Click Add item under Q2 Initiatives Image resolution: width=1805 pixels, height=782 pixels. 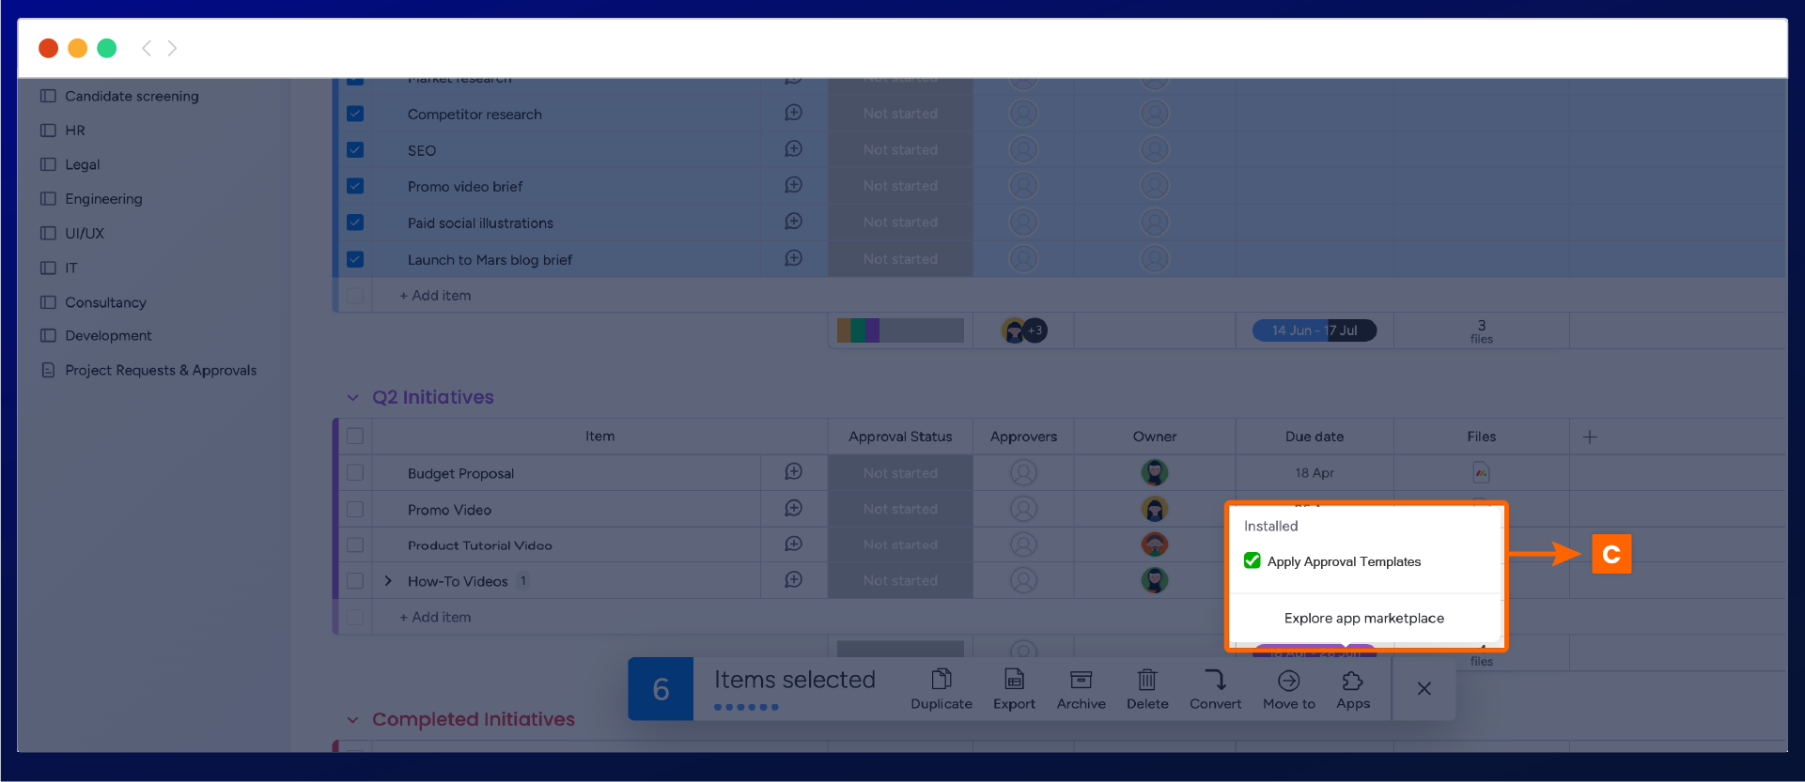pyautogui.click(x=435, y=618)
